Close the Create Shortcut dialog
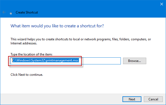166x105 pixels. tap(162, 4)
